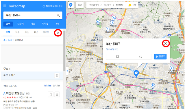Screen dimensions: 185x110
Task: Open roadview for 허심청 호텔농심
Action: point(57,94)
